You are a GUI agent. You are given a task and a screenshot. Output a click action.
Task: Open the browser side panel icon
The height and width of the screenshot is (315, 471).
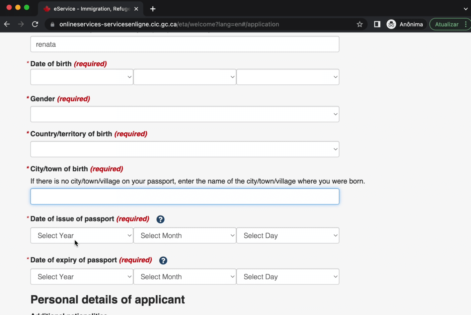tap(377, 24)
